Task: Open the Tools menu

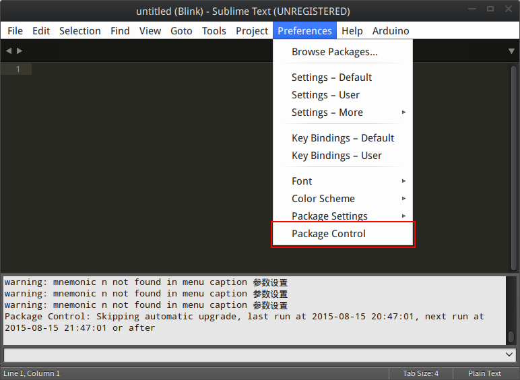Action: [x=214, y=31]
